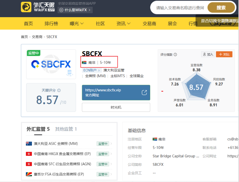Open the 排行榜 menu item
The image size is (239, 182).
(51, 23)
